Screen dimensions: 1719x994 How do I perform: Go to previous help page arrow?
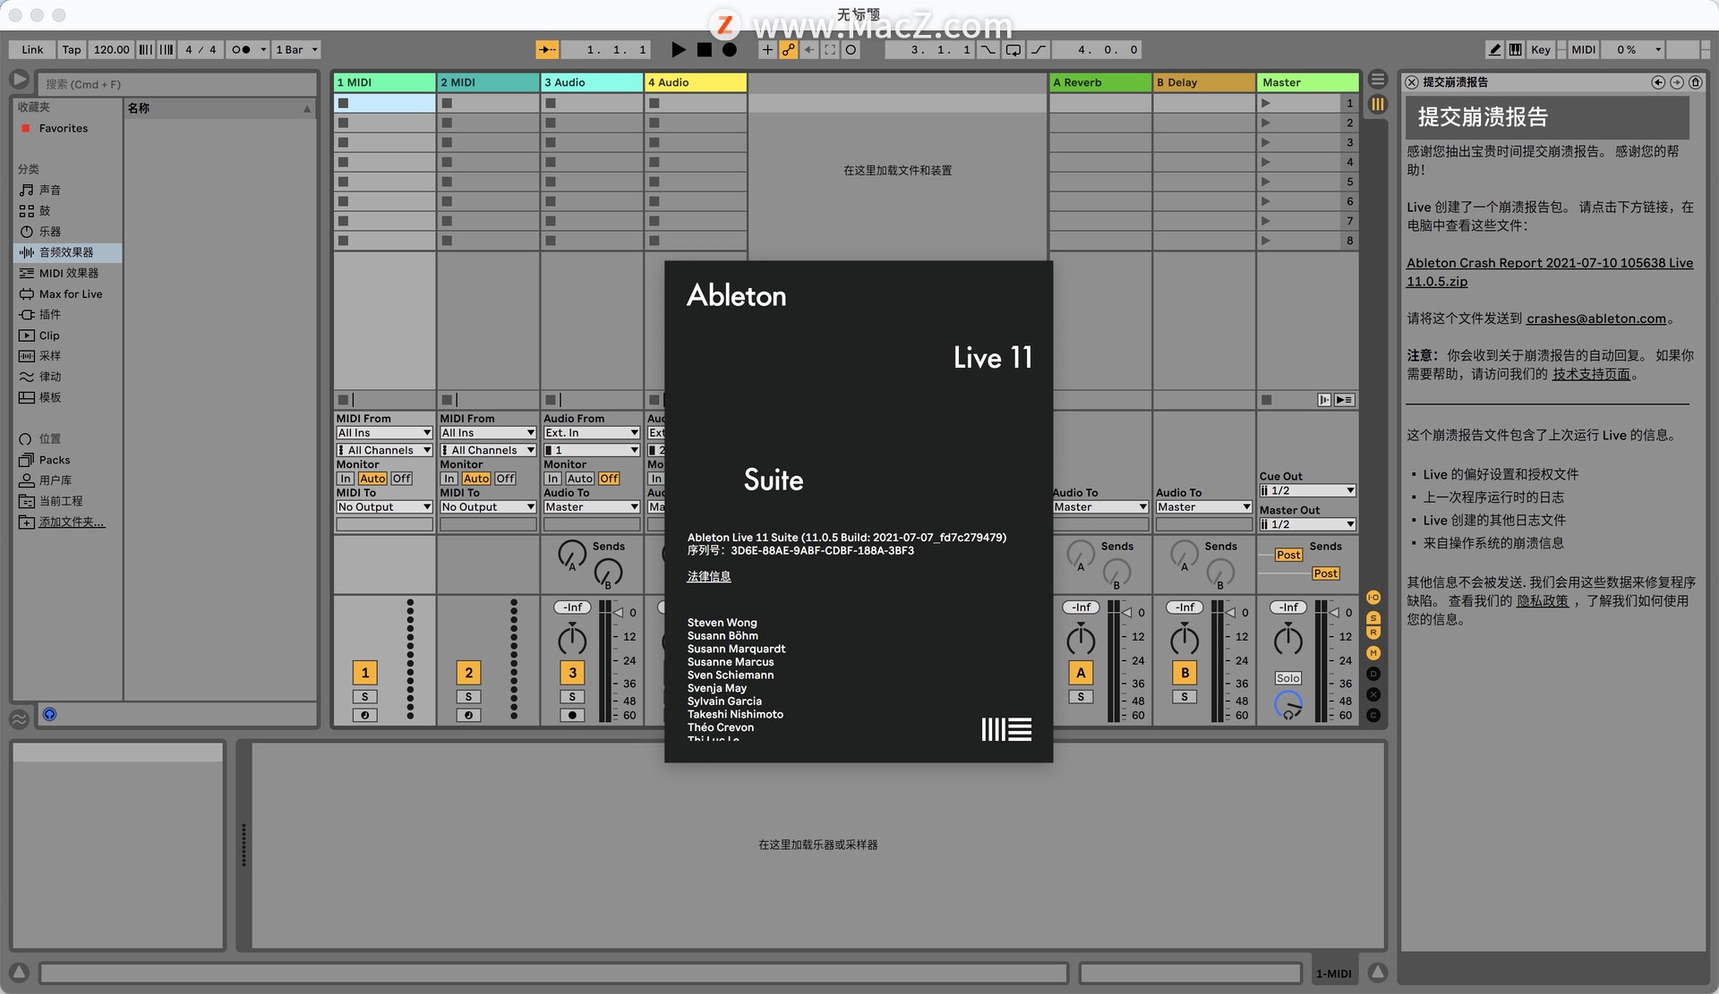tap(1658, 82)
